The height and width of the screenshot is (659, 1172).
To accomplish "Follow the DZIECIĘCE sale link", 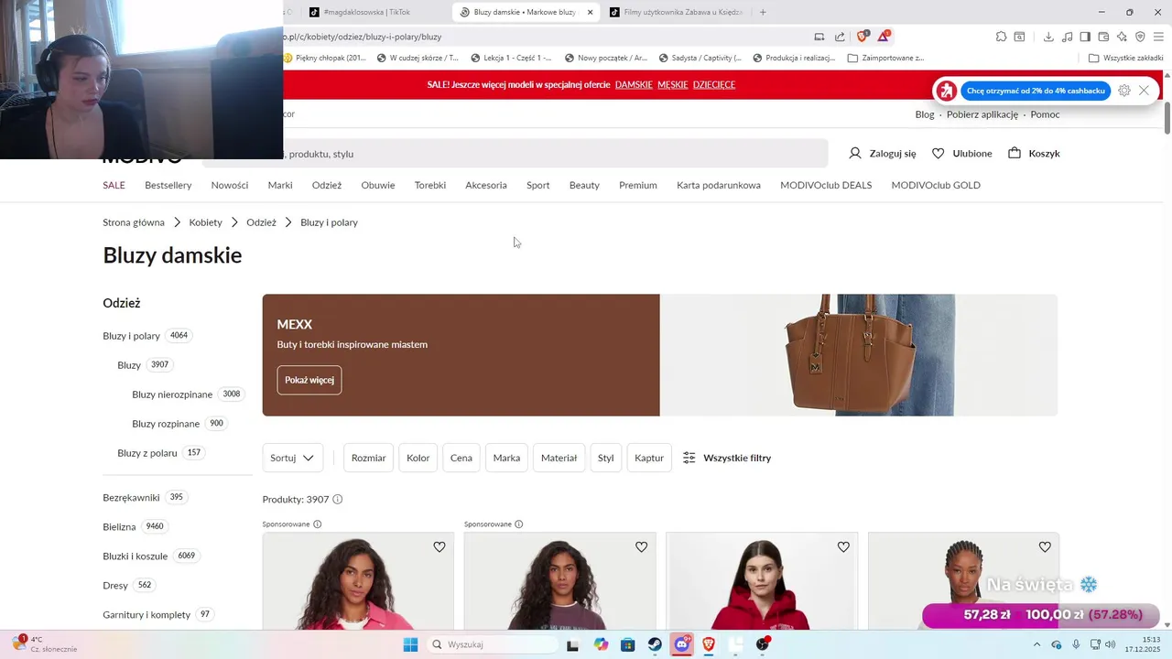I will [x=714, y=84].
